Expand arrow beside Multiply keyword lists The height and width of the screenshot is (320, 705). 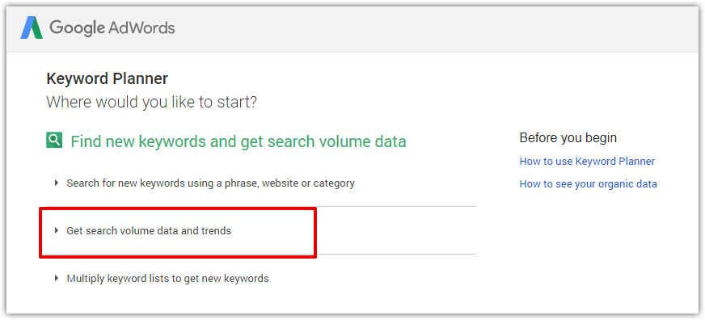point(57,278)
